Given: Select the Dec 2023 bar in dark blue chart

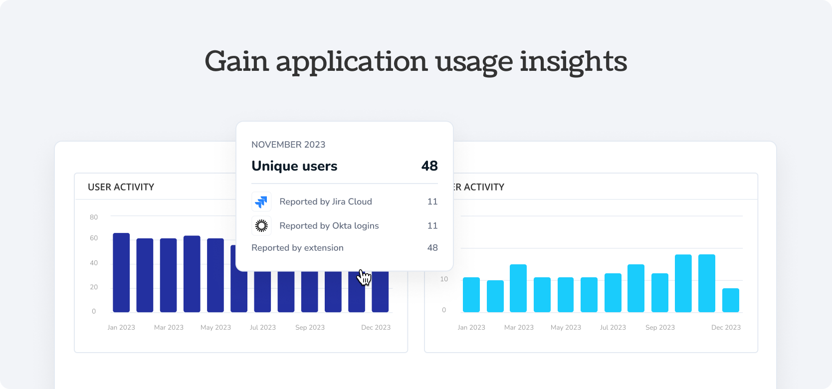Looking at the screenshot, I should click(x=380, y=292).
